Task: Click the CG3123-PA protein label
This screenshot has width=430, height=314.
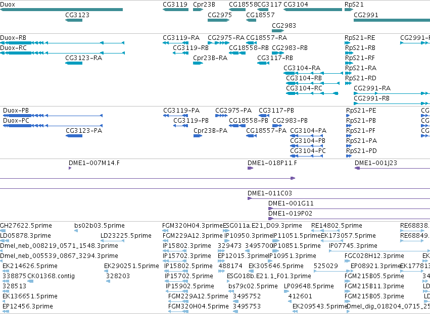Action: click(84, 131)
